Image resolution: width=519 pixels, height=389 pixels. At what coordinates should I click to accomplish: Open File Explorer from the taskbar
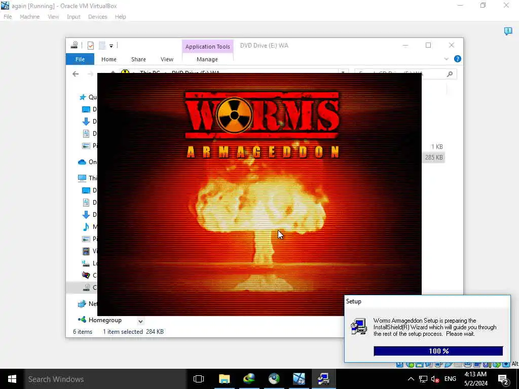225,379
